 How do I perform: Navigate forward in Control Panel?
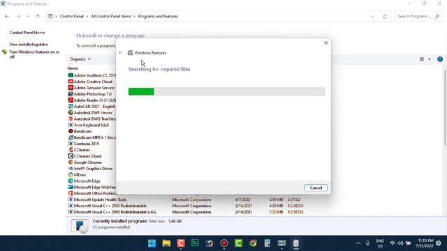click(x=19, y=17)
